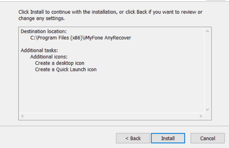Cancel the AnyRecover installation
Image resolution: width=229 pixels, height=148 pixels.
click(207, 138)
